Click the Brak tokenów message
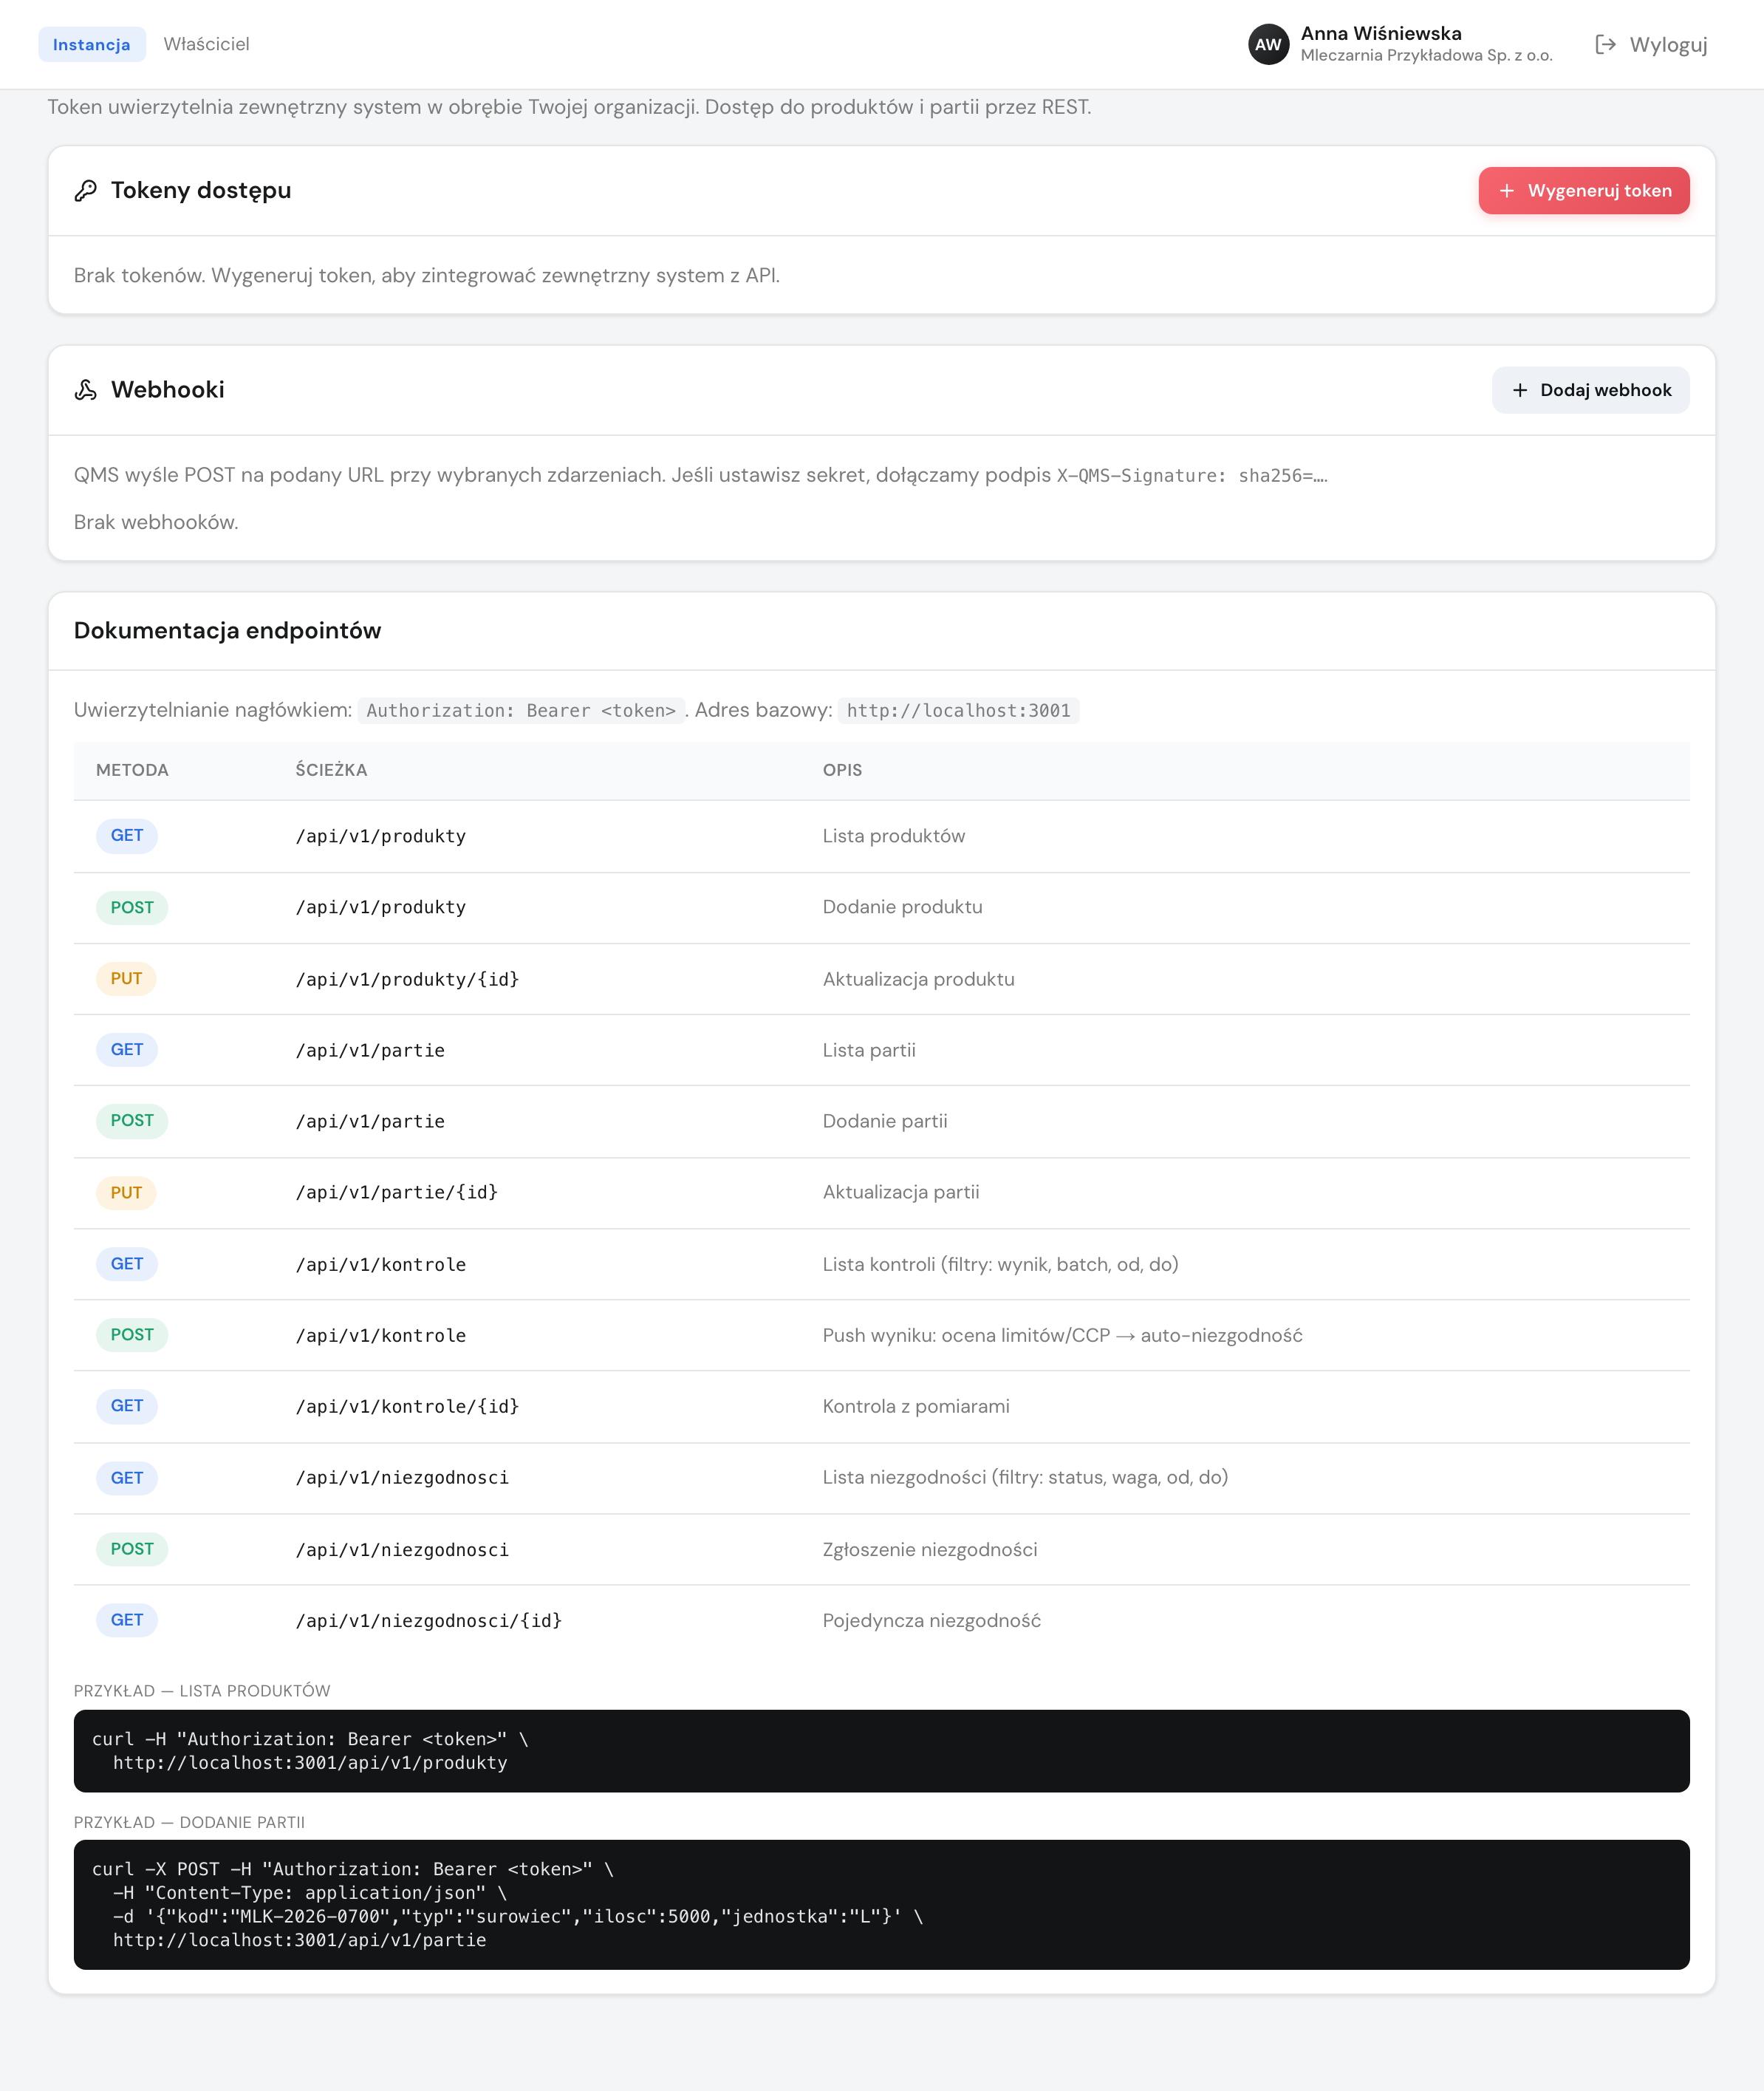 pos(426,275)
